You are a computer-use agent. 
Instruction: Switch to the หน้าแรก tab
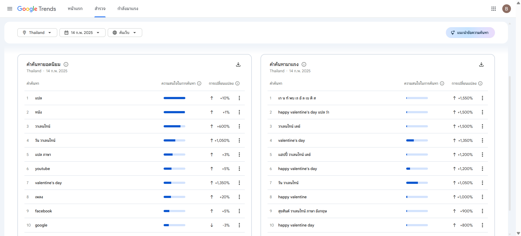point(75,9)
